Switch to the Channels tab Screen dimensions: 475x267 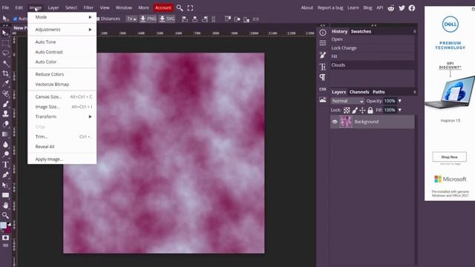point(359,92)
